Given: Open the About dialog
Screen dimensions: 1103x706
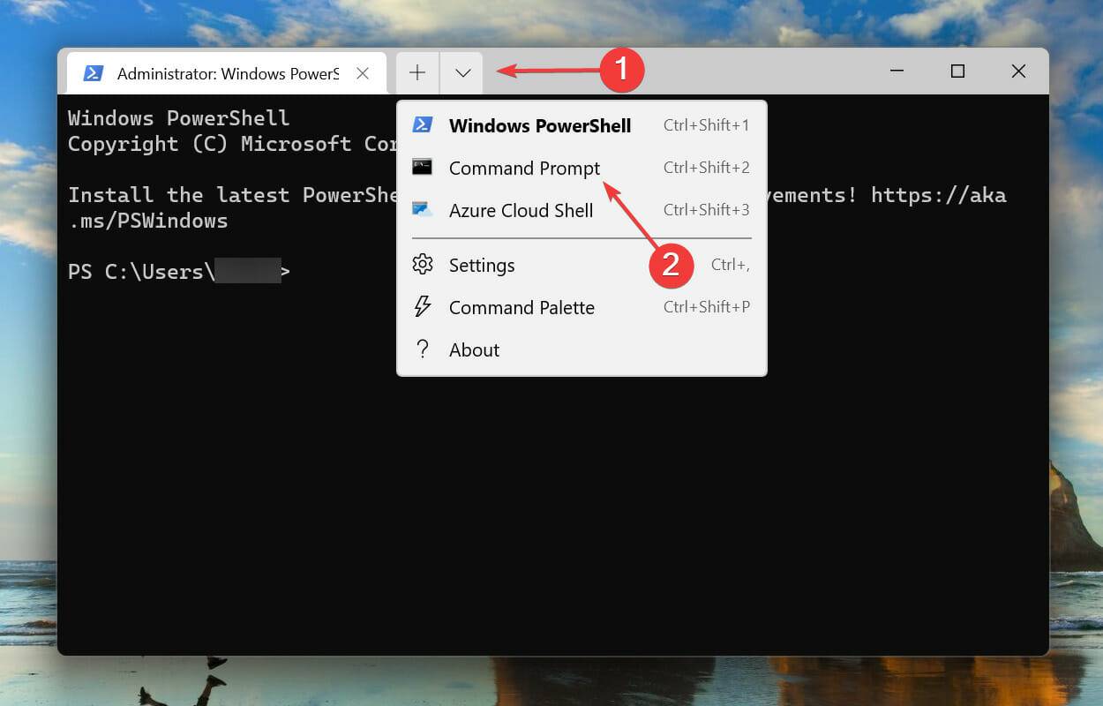Looking at the screenshot, I should point(475,349).
